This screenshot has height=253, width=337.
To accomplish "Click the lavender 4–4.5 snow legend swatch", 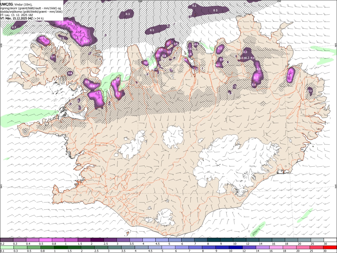I will [149, 240].
